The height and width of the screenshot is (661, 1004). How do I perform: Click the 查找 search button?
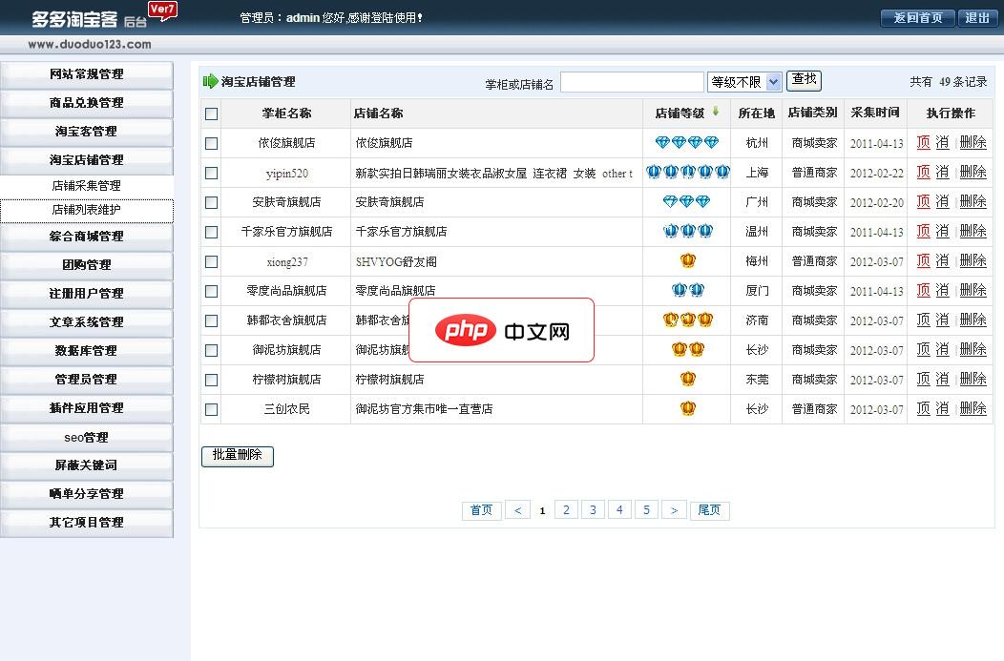pos(804,81)
